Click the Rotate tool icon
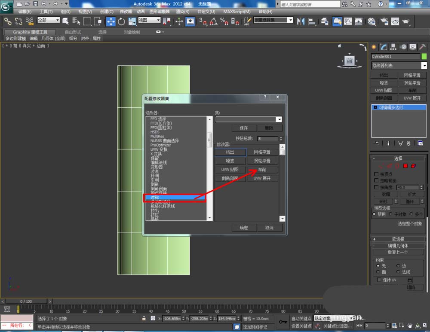Image resolution: width=430 pixels, height=332 pixels. tap(121, 21)
